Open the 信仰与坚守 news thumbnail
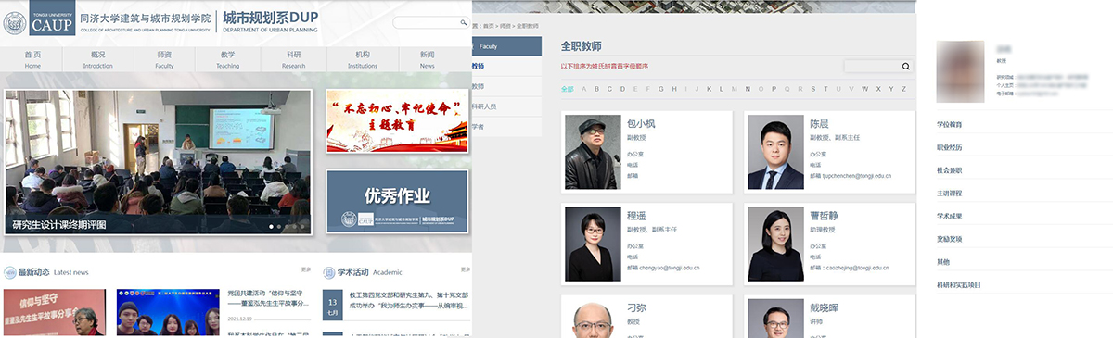The height and width of the screenshot is (338, 1113). click(x=55, y=312)
